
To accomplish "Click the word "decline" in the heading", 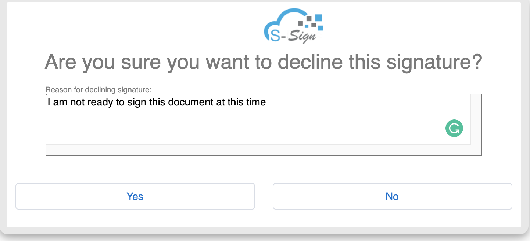I will (x=310, y=62).
